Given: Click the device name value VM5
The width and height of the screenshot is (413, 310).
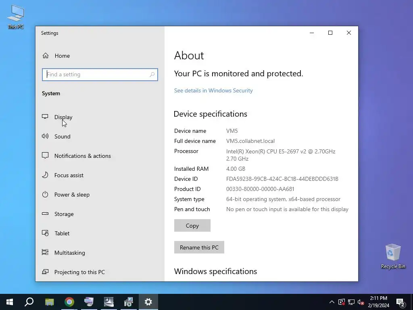Looking at the screenshot, I should (232, 131).
